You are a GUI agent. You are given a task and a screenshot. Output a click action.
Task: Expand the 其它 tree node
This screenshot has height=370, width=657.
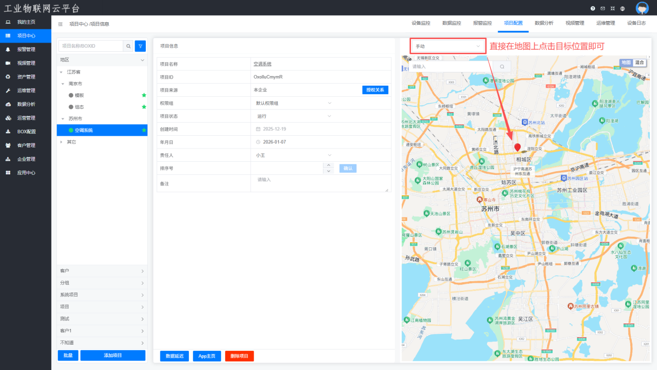(62, 142)
